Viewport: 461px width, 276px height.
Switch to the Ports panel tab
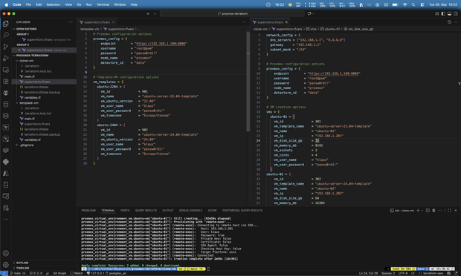(x=125, y=210)
